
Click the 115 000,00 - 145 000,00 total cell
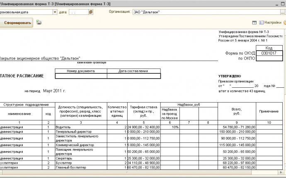click(237, 145)
